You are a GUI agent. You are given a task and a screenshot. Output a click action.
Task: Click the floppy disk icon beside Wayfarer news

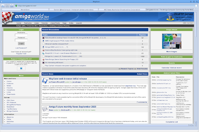coord(45,81)
